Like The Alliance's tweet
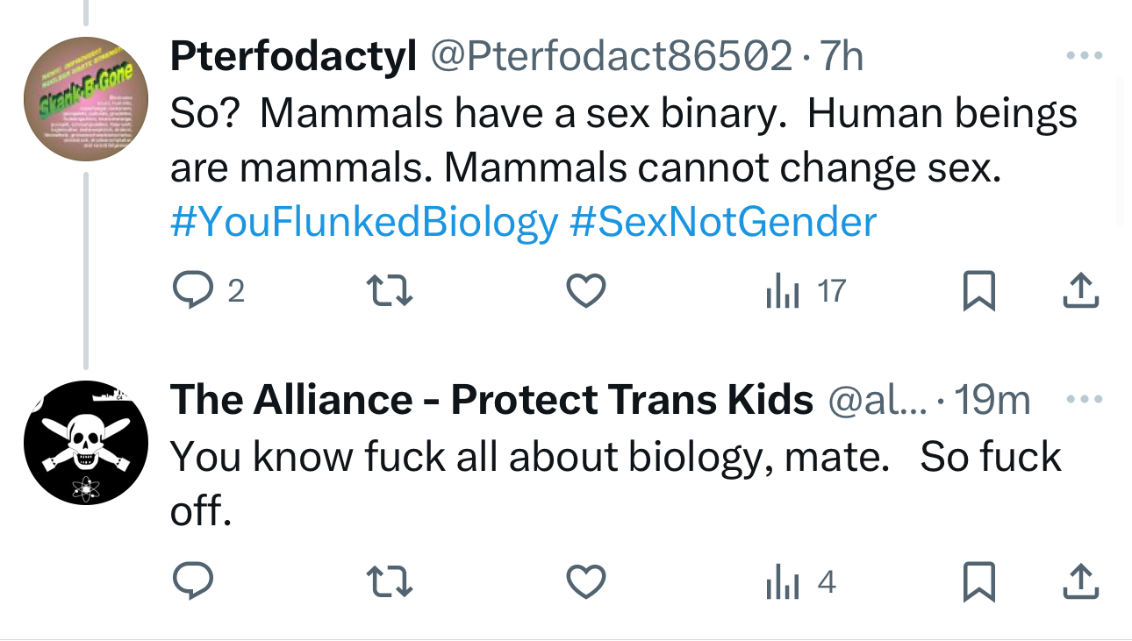Viewport: 1132px width, 641px height. (585, 581)
